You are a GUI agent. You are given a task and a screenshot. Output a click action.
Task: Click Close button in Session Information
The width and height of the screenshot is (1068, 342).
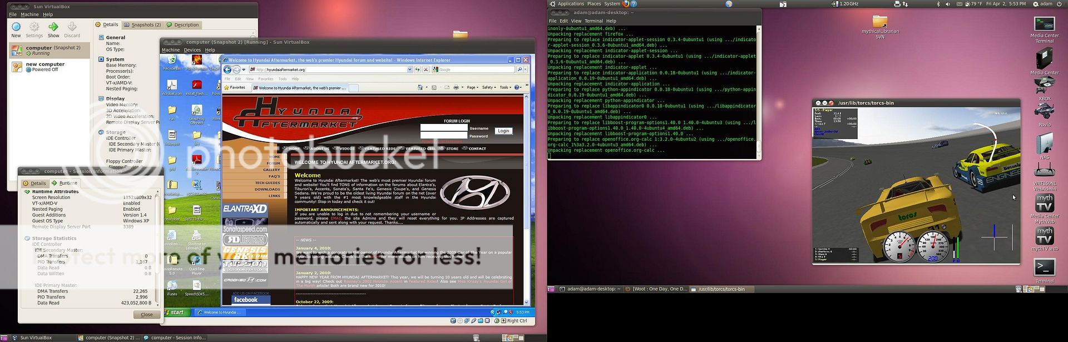tap(147, 314)
